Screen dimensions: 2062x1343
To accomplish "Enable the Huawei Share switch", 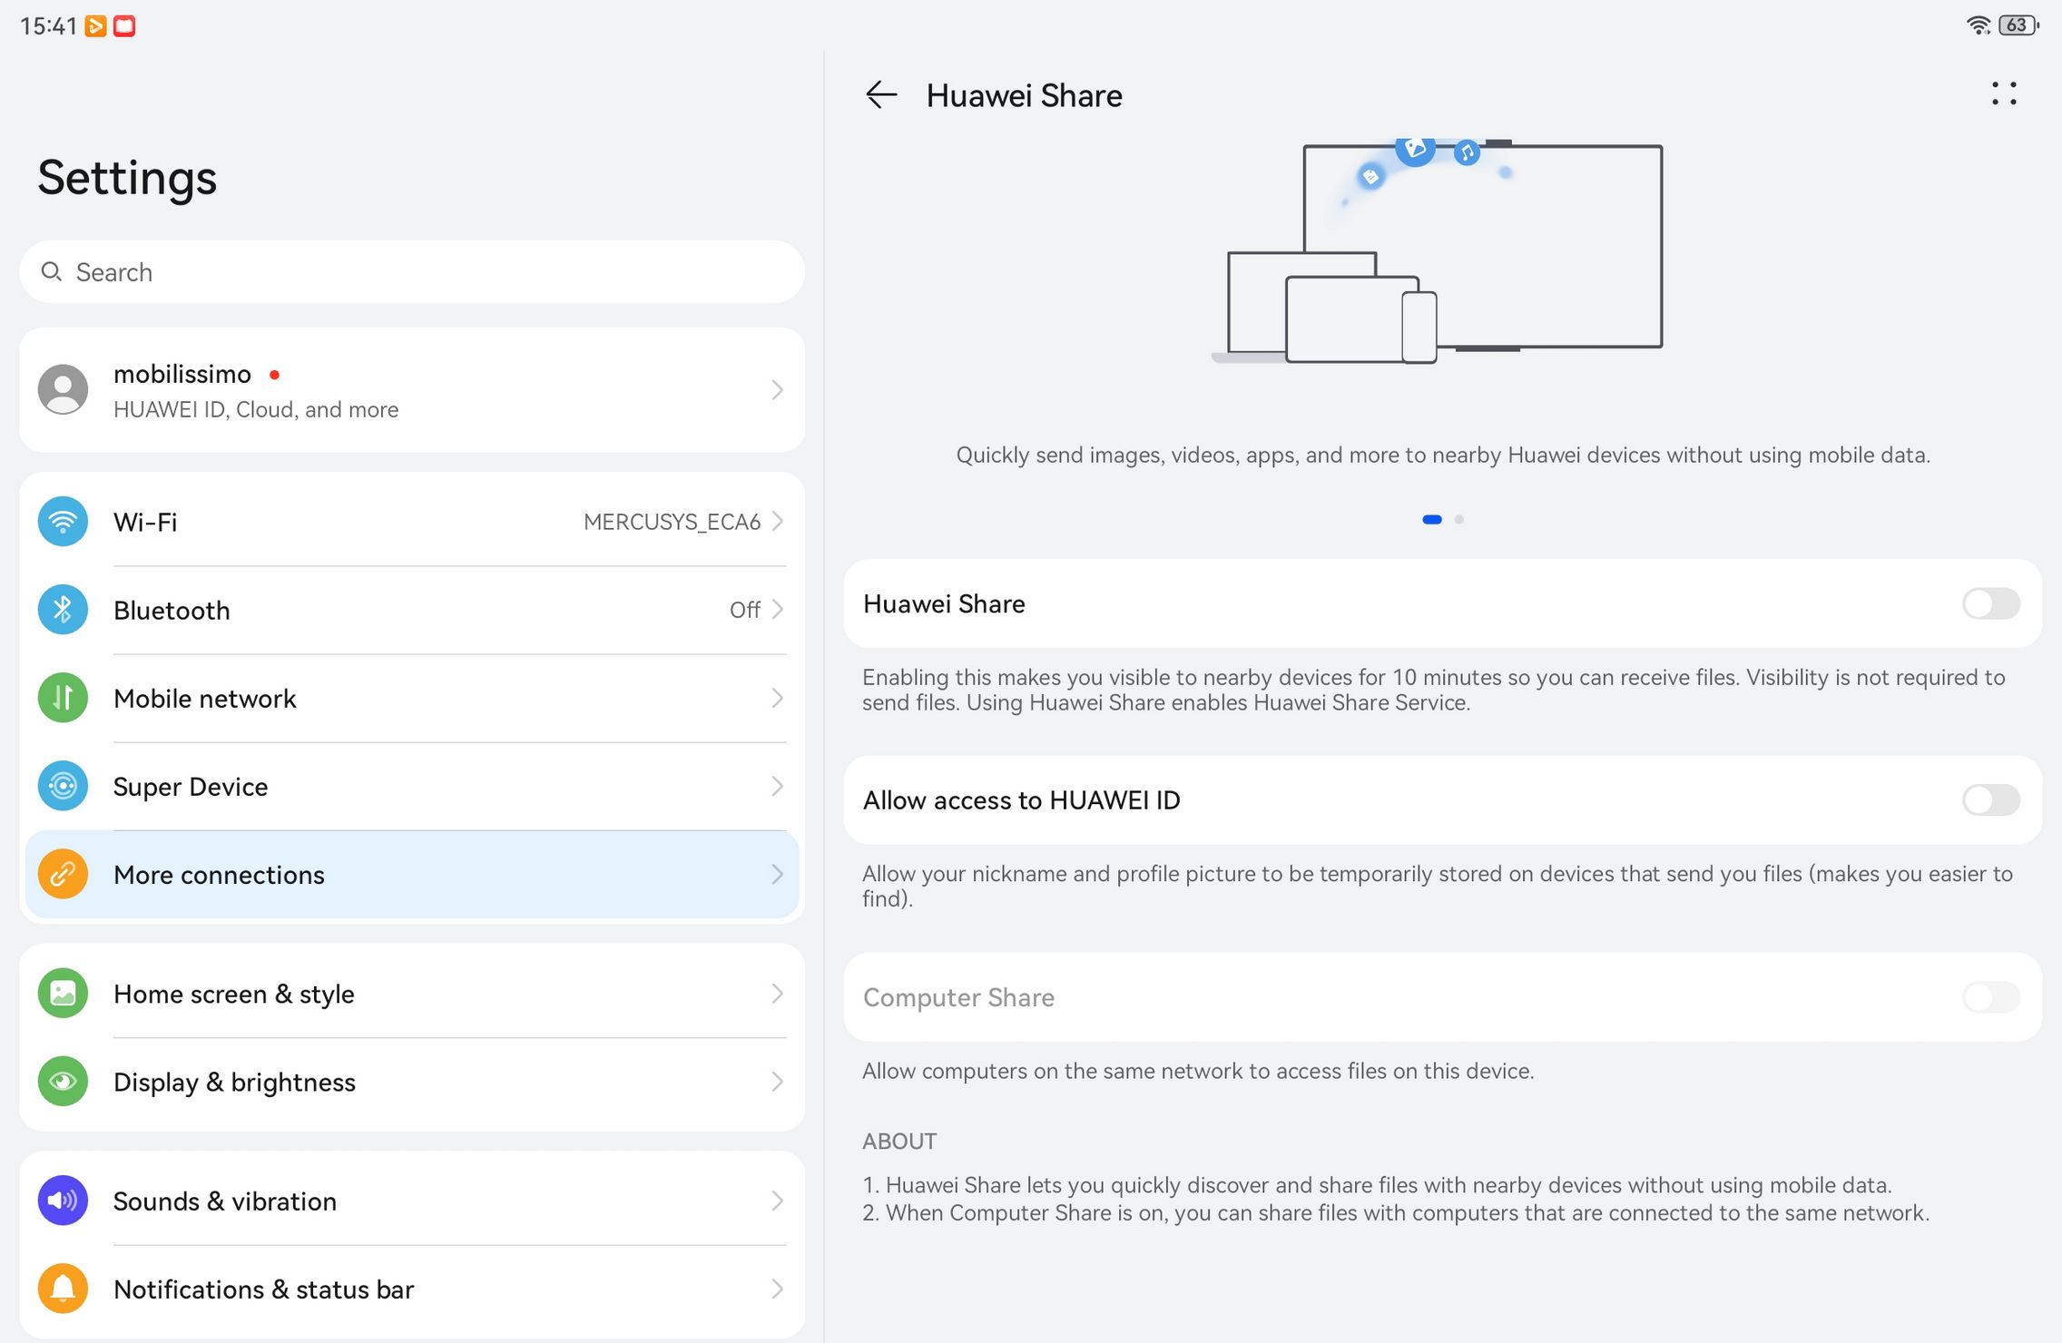I will (1990, 603).
